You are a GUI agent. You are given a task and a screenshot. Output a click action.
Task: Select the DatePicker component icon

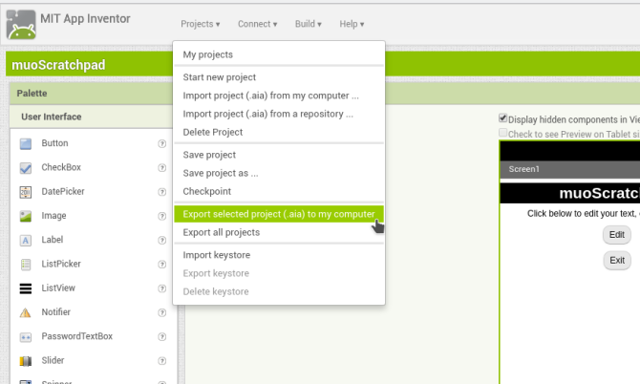[x=25, y=192]
